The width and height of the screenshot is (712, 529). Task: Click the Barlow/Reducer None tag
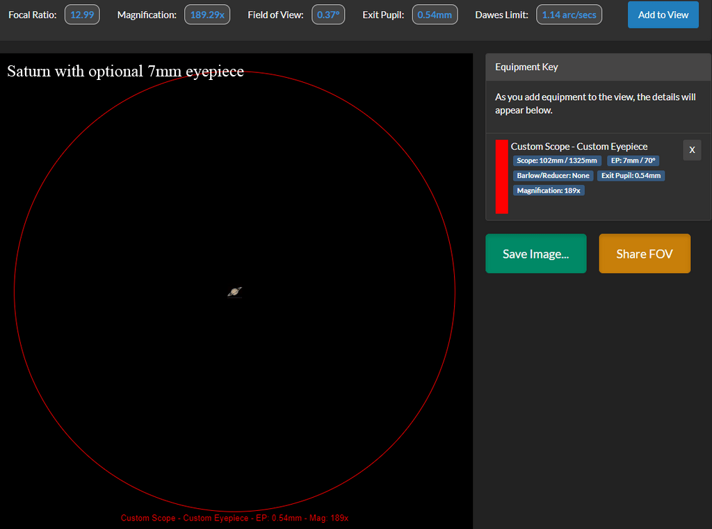pyautogui.click(x=553, y=176)
